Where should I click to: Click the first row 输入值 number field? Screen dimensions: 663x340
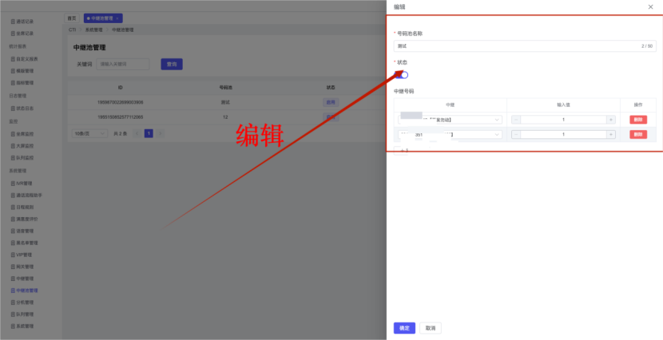tap(563, 120)
